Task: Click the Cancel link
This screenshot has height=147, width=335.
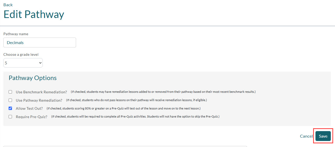Action: tap(306, 136)
